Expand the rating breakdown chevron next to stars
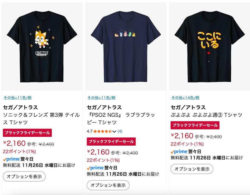 tap(114, 131)
